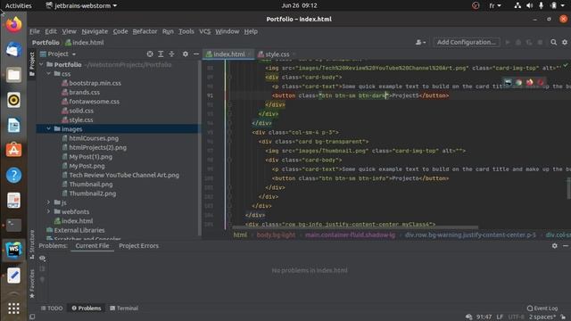Click Add Configuration button

click(466, 42)
